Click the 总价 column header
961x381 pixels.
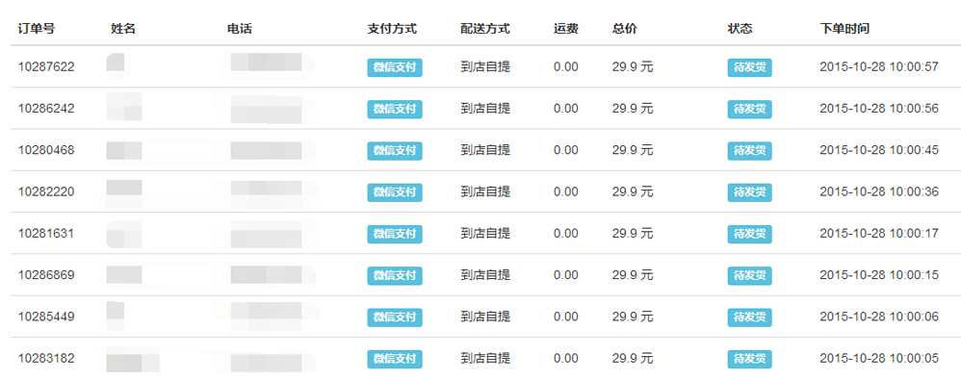625,29
